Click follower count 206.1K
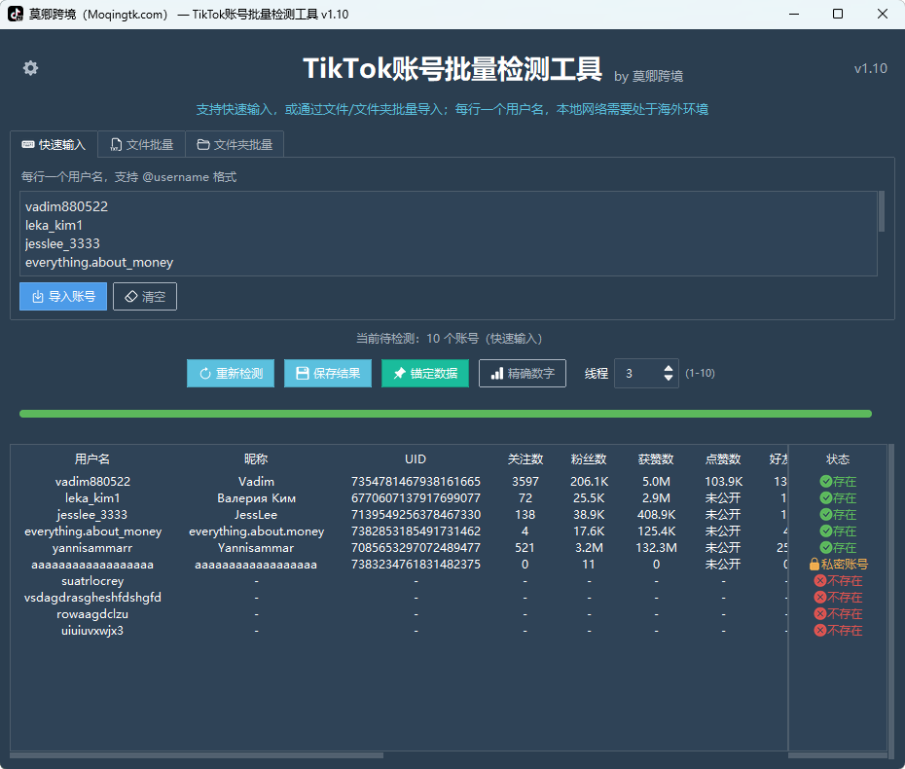Viewport: 905px width, 769px height. 590,482
